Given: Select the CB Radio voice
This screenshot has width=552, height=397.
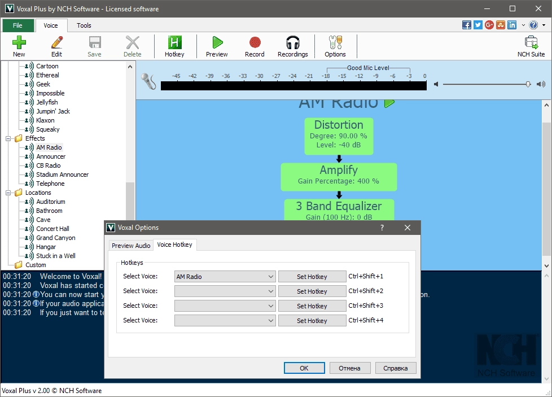Looking at the screenshot, I should point(48,165).
